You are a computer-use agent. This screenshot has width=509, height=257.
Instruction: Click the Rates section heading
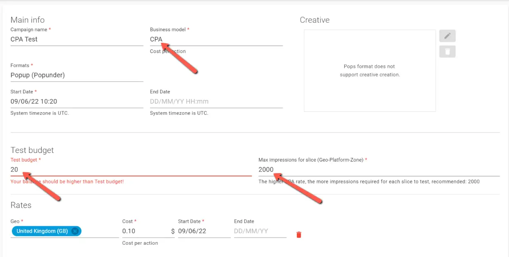[21, 205]
